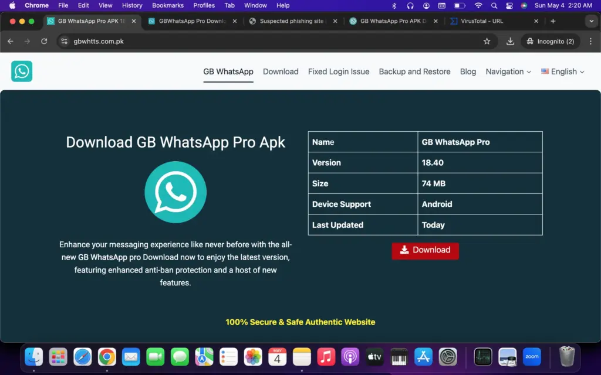Open Trash in the Dock

click(567, 356)
